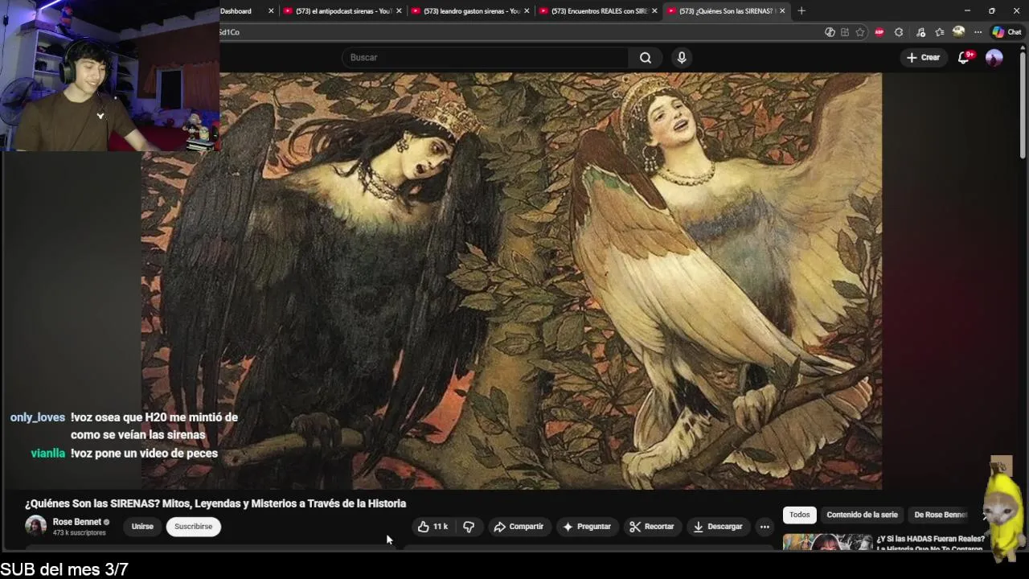Open more actions ellipsis below the video
1029x579 pixels.
tap(765, 527)
